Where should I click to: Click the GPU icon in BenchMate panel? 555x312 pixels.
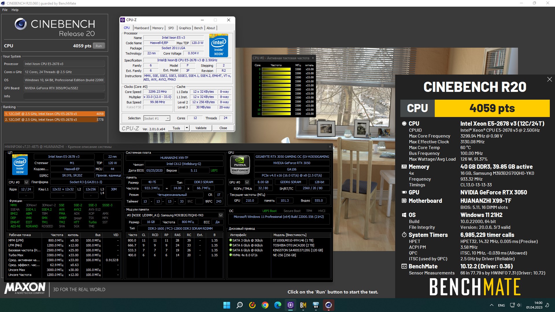(404, 192)
